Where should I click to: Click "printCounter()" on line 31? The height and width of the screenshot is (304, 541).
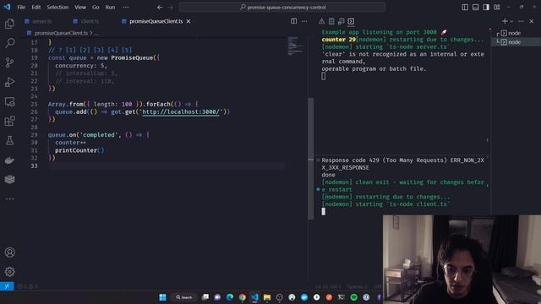click(x=79, y=150)
